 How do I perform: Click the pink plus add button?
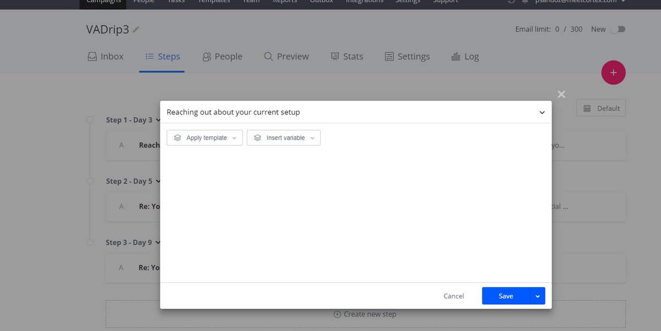point(613,73)
